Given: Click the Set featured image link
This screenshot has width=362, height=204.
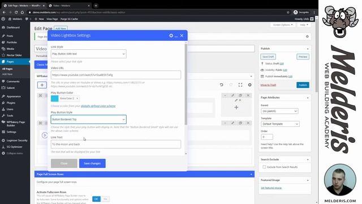Looking at the screenshot, I should (x=271, y=188).
